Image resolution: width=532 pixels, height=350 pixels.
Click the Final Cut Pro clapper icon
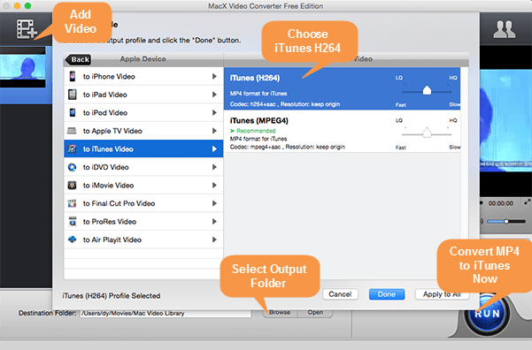pos(72,203)
